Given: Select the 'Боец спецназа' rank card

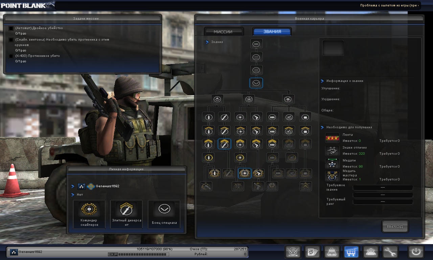Looking at the screenshot, I should (x=164, y=214).
